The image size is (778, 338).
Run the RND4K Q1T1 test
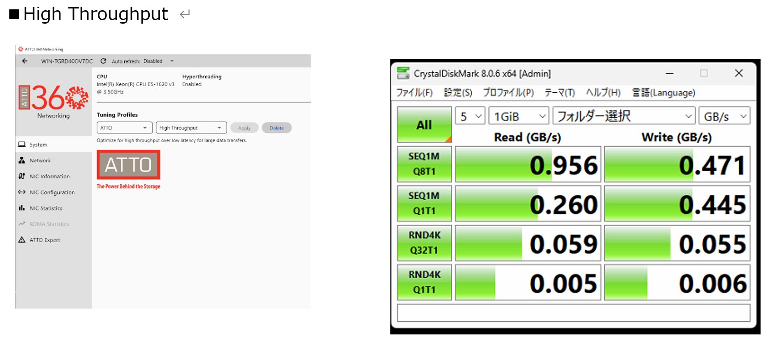[x=424, y=282]
